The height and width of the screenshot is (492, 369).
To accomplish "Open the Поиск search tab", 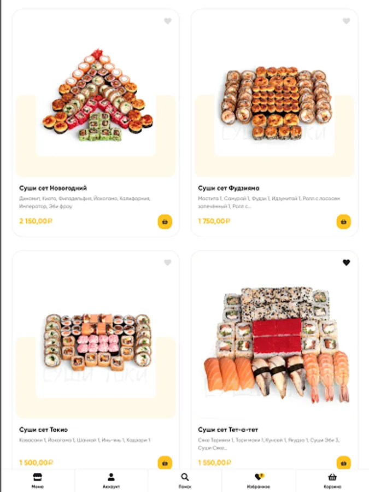I will [185, 481].
